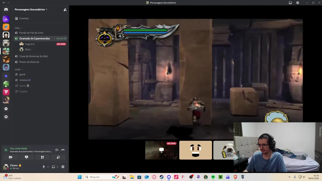Screen dimensions: 322x181
Task: Open Spotify from the taskbar
Action: click(x=213, y=177)
